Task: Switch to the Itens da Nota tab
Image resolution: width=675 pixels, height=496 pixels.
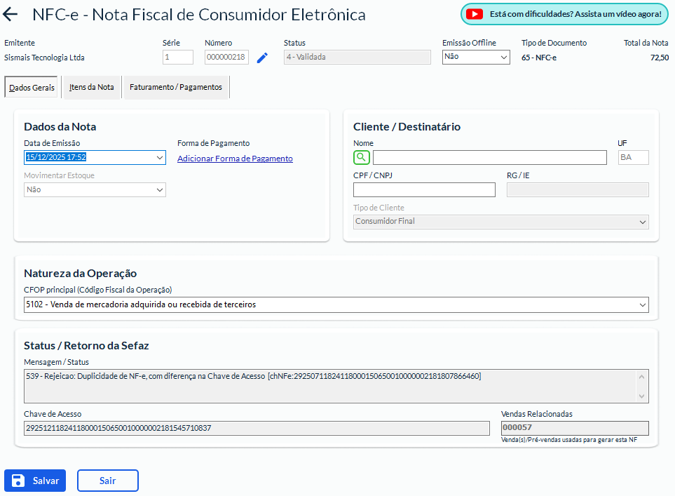Action: pos(91,87)
